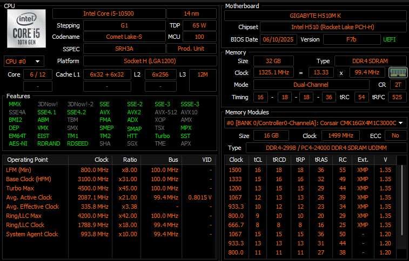409x261 pixels.
Task: Click the System Agent Clock row label
Action: point(32,234)
